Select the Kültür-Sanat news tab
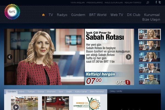 click(81, 92)
